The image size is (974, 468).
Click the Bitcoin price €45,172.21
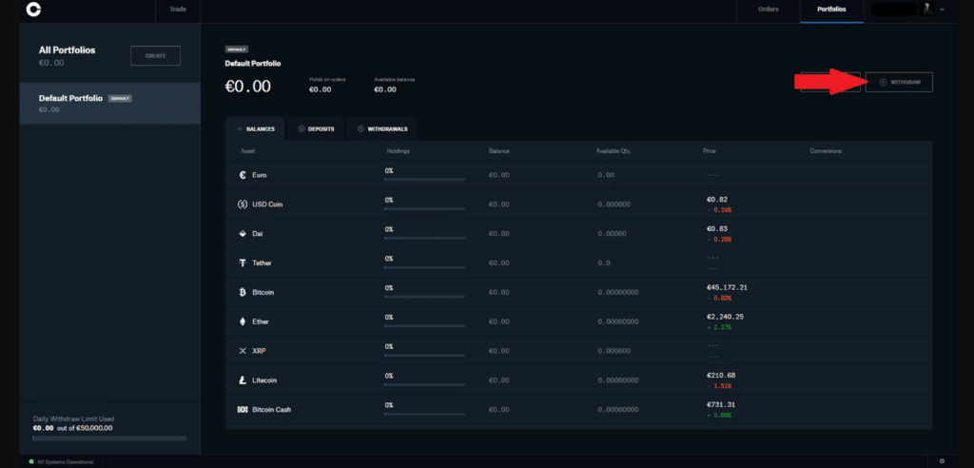coord(727,288)
